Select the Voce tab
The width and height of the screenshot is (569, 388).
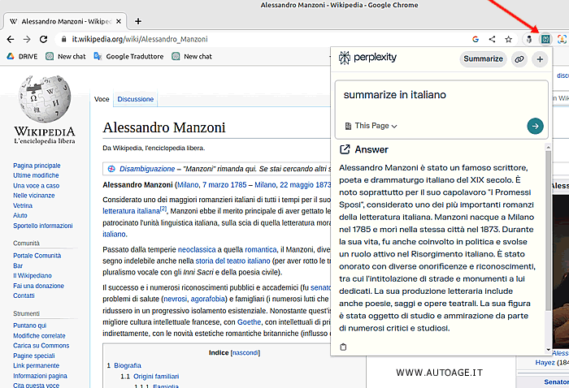click(102, 99)
